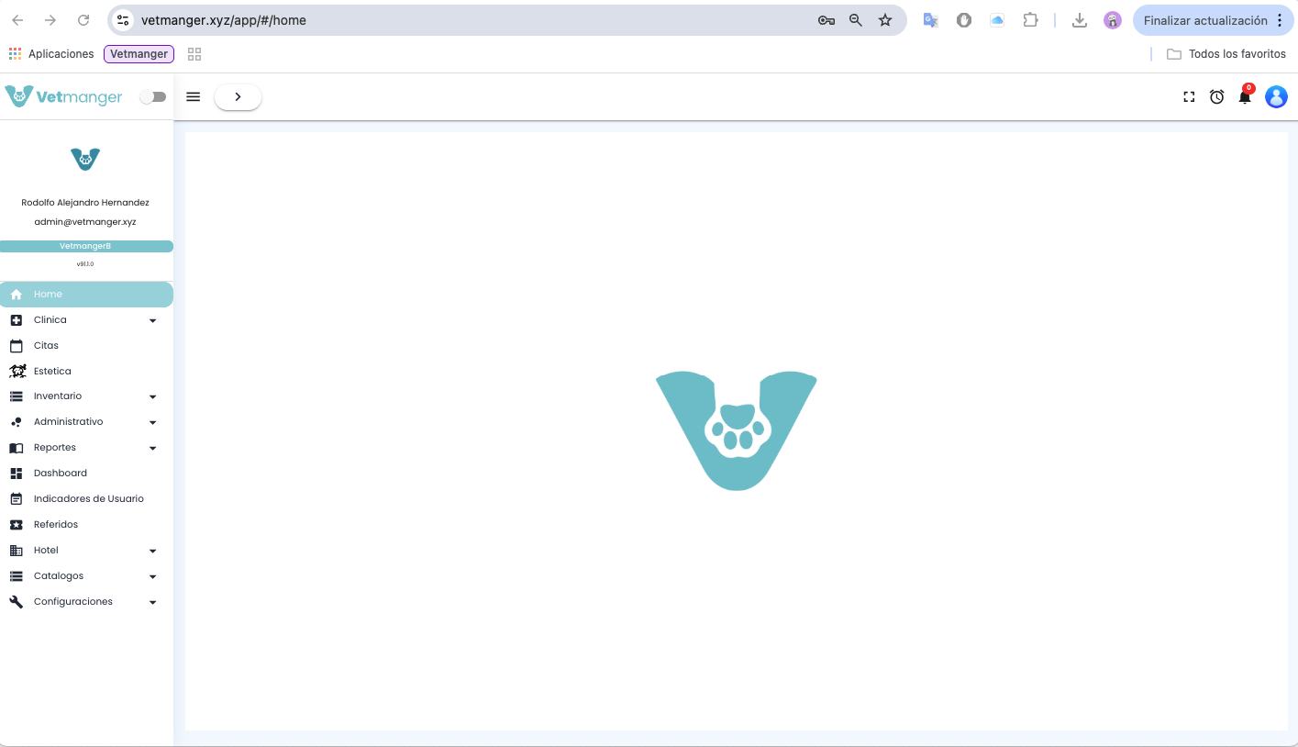Open the Citas calendar section
Screen dimensions: 1298x747
pos(46,345)
